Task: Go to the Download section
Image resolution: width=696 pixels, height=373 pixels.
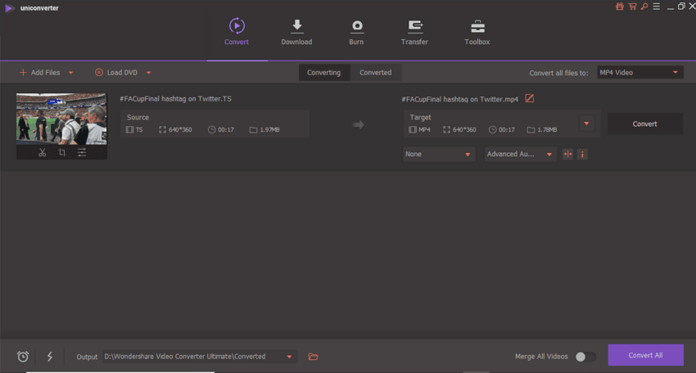Action: [296, 33]
